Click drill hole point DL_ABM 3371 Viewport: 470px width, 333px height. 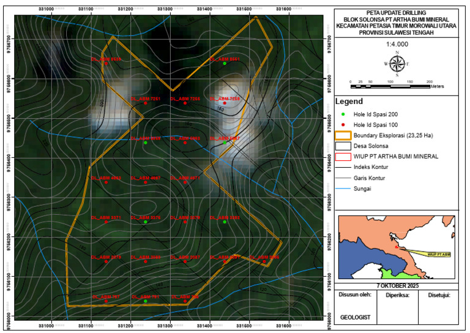106,222
